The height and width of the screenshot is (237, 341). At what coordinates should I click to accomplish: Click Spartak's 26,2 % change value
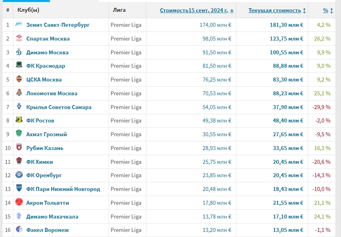point(322,39)
